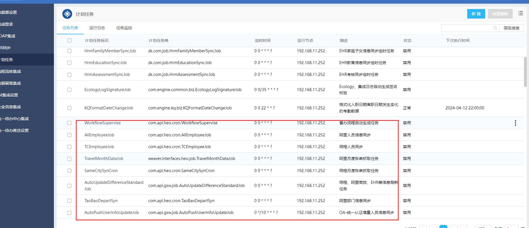This screenshot has width=529, height=228.
Task: Click the EcologyLogSignatureJob task name
Action: (108, 90)
